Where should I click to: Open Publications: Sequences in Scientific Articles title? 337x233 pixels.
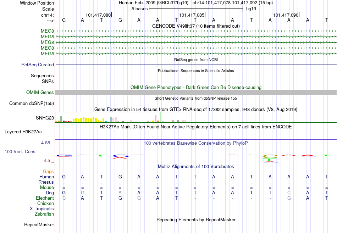click(196, 71)
